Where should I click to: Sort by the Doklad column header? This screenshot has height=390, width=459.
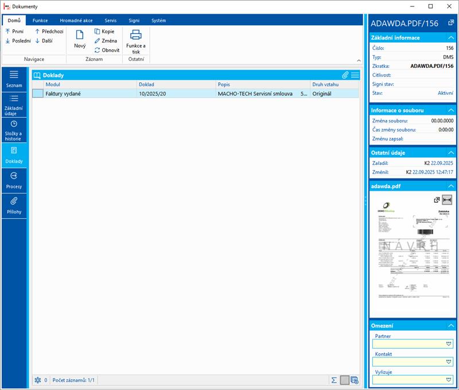click(176, 84)
